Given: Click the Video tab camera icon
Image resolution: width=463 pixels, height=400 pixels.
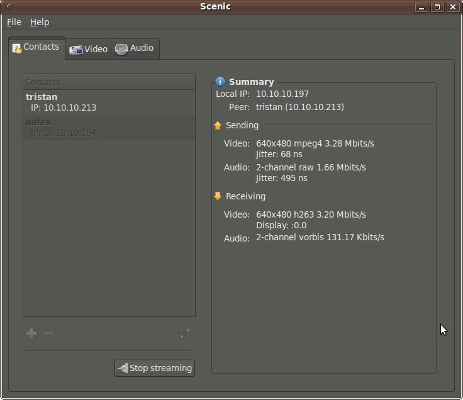Looking at the screenshot, I should 76,50.
